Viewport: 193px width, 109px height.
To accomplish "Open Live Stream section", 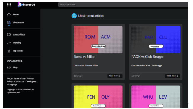I will [18, 23].
